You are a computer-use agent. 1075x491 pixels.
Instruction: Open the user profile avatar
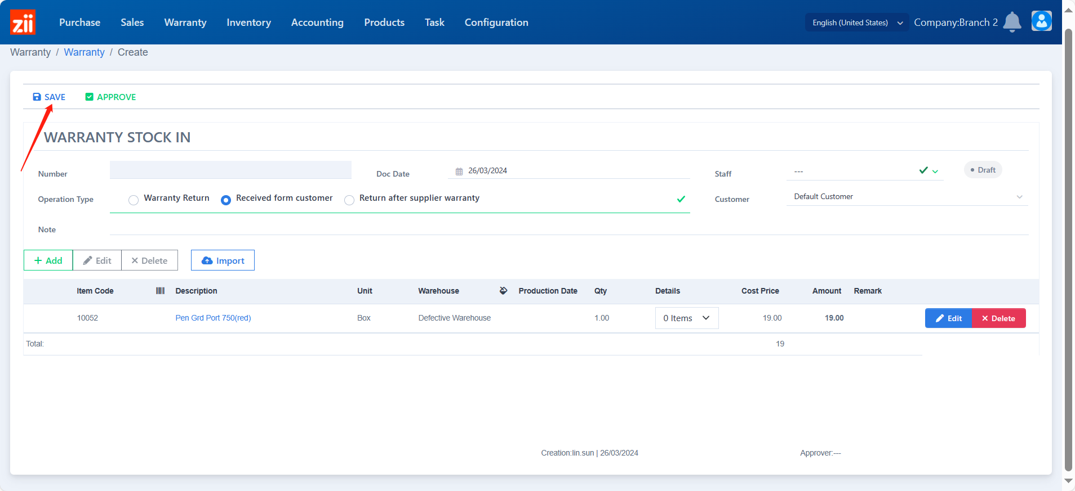1041,21
